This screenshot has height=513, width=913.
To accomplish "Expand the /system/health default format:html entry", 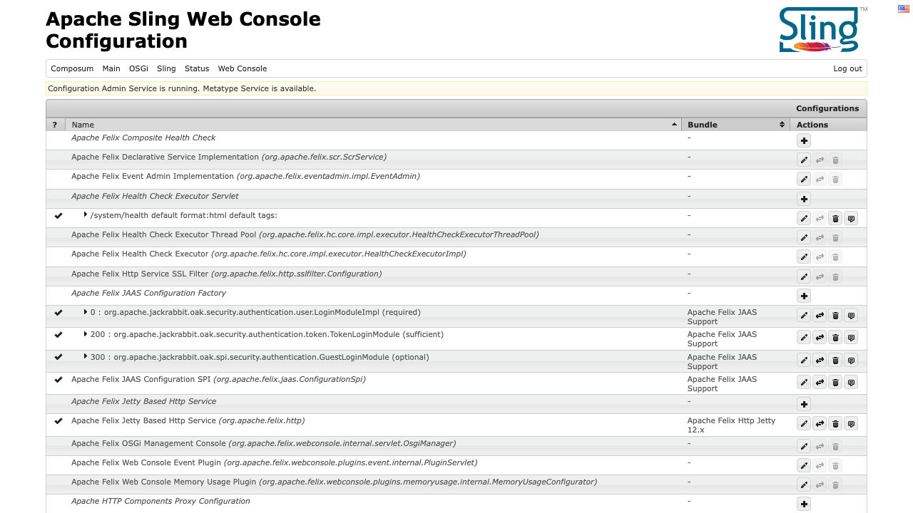I will (x=86, y=214).
